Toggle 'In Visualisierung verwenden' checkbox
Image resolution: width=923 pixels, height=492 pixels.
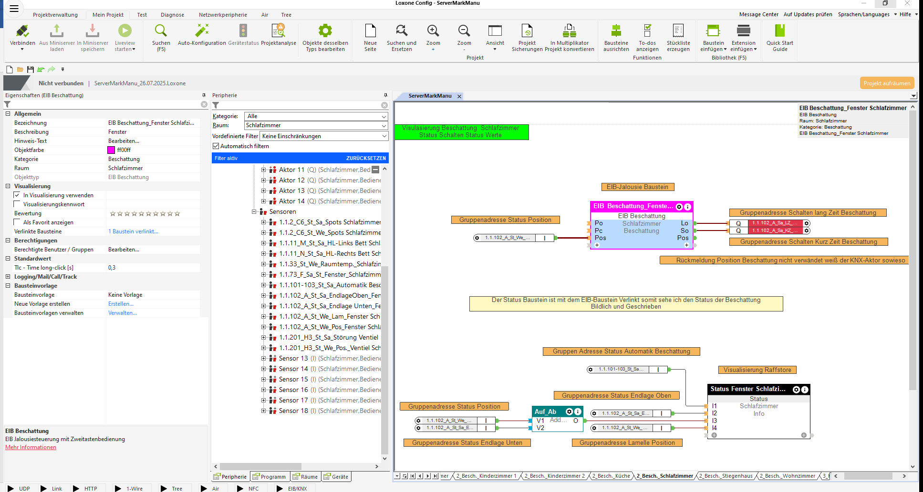[17, 195]
